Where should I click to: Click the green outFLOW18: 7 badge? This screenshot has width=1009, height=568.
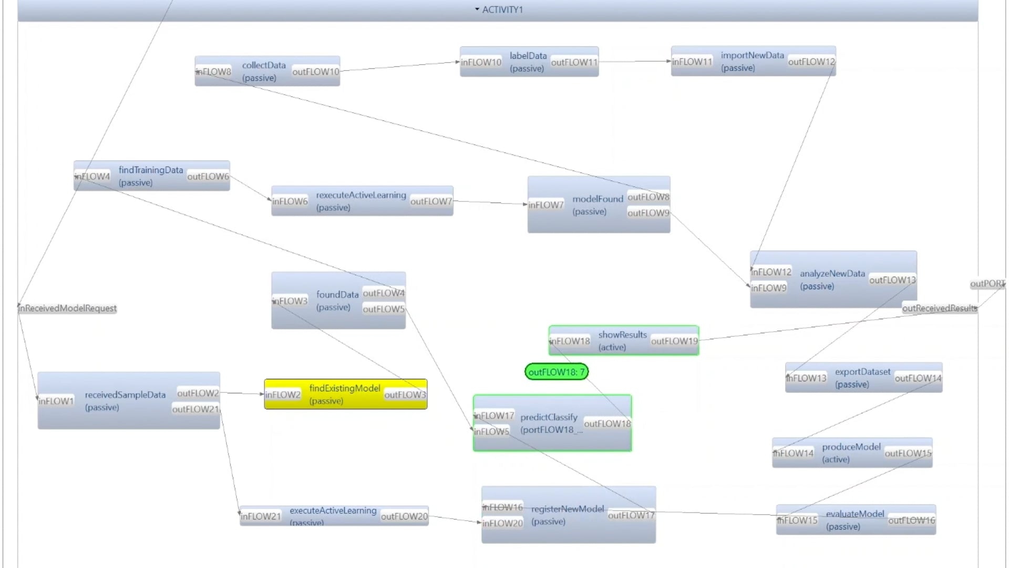click(x=557, y=372)
